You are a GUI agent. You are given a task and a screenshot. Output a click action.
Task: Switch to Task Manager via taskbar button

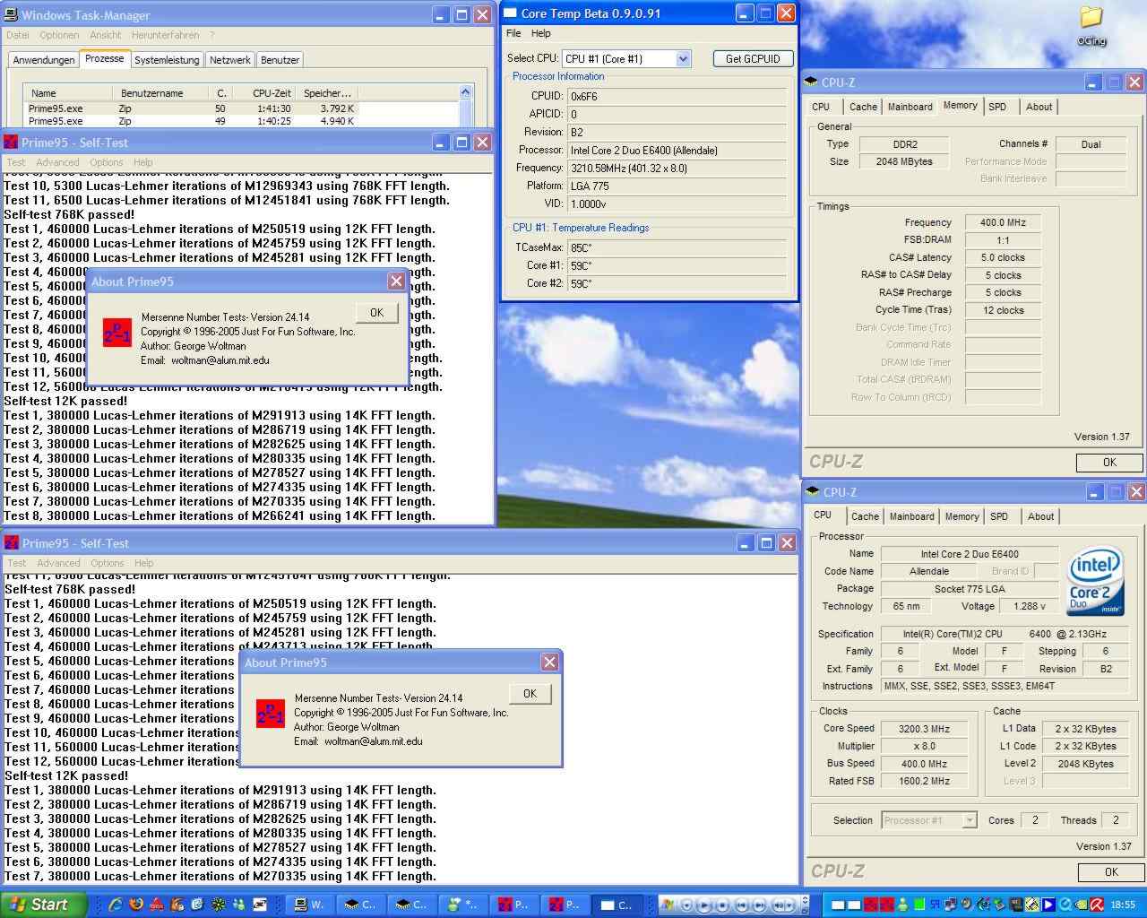tap(309, 905)
